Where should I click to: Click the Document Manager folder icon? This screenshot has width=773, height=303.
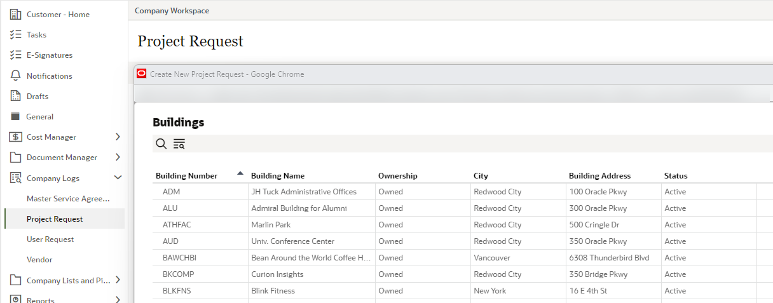[16, 157]
